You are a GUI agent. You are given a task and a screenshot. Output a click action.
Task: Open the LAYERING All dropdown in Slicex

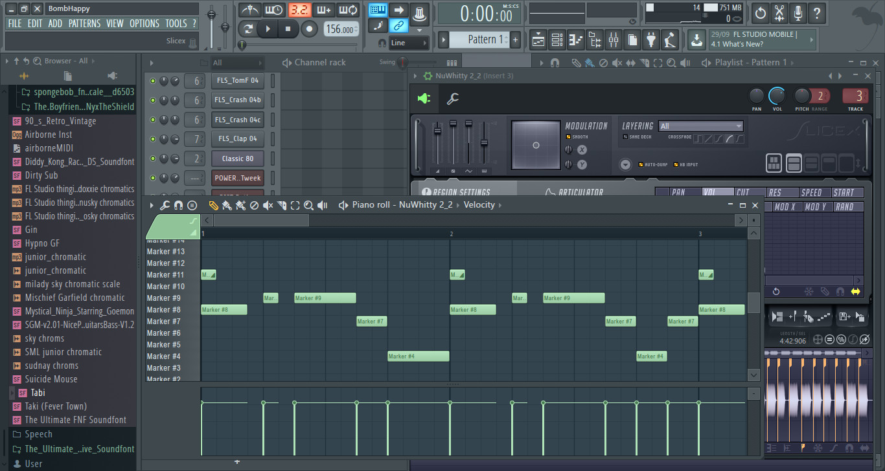click(700, 126)
